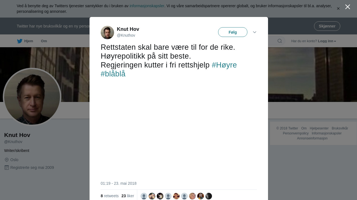
Task: Open the Personvernpolicy footer link
Action: click(x=296, y=133)
